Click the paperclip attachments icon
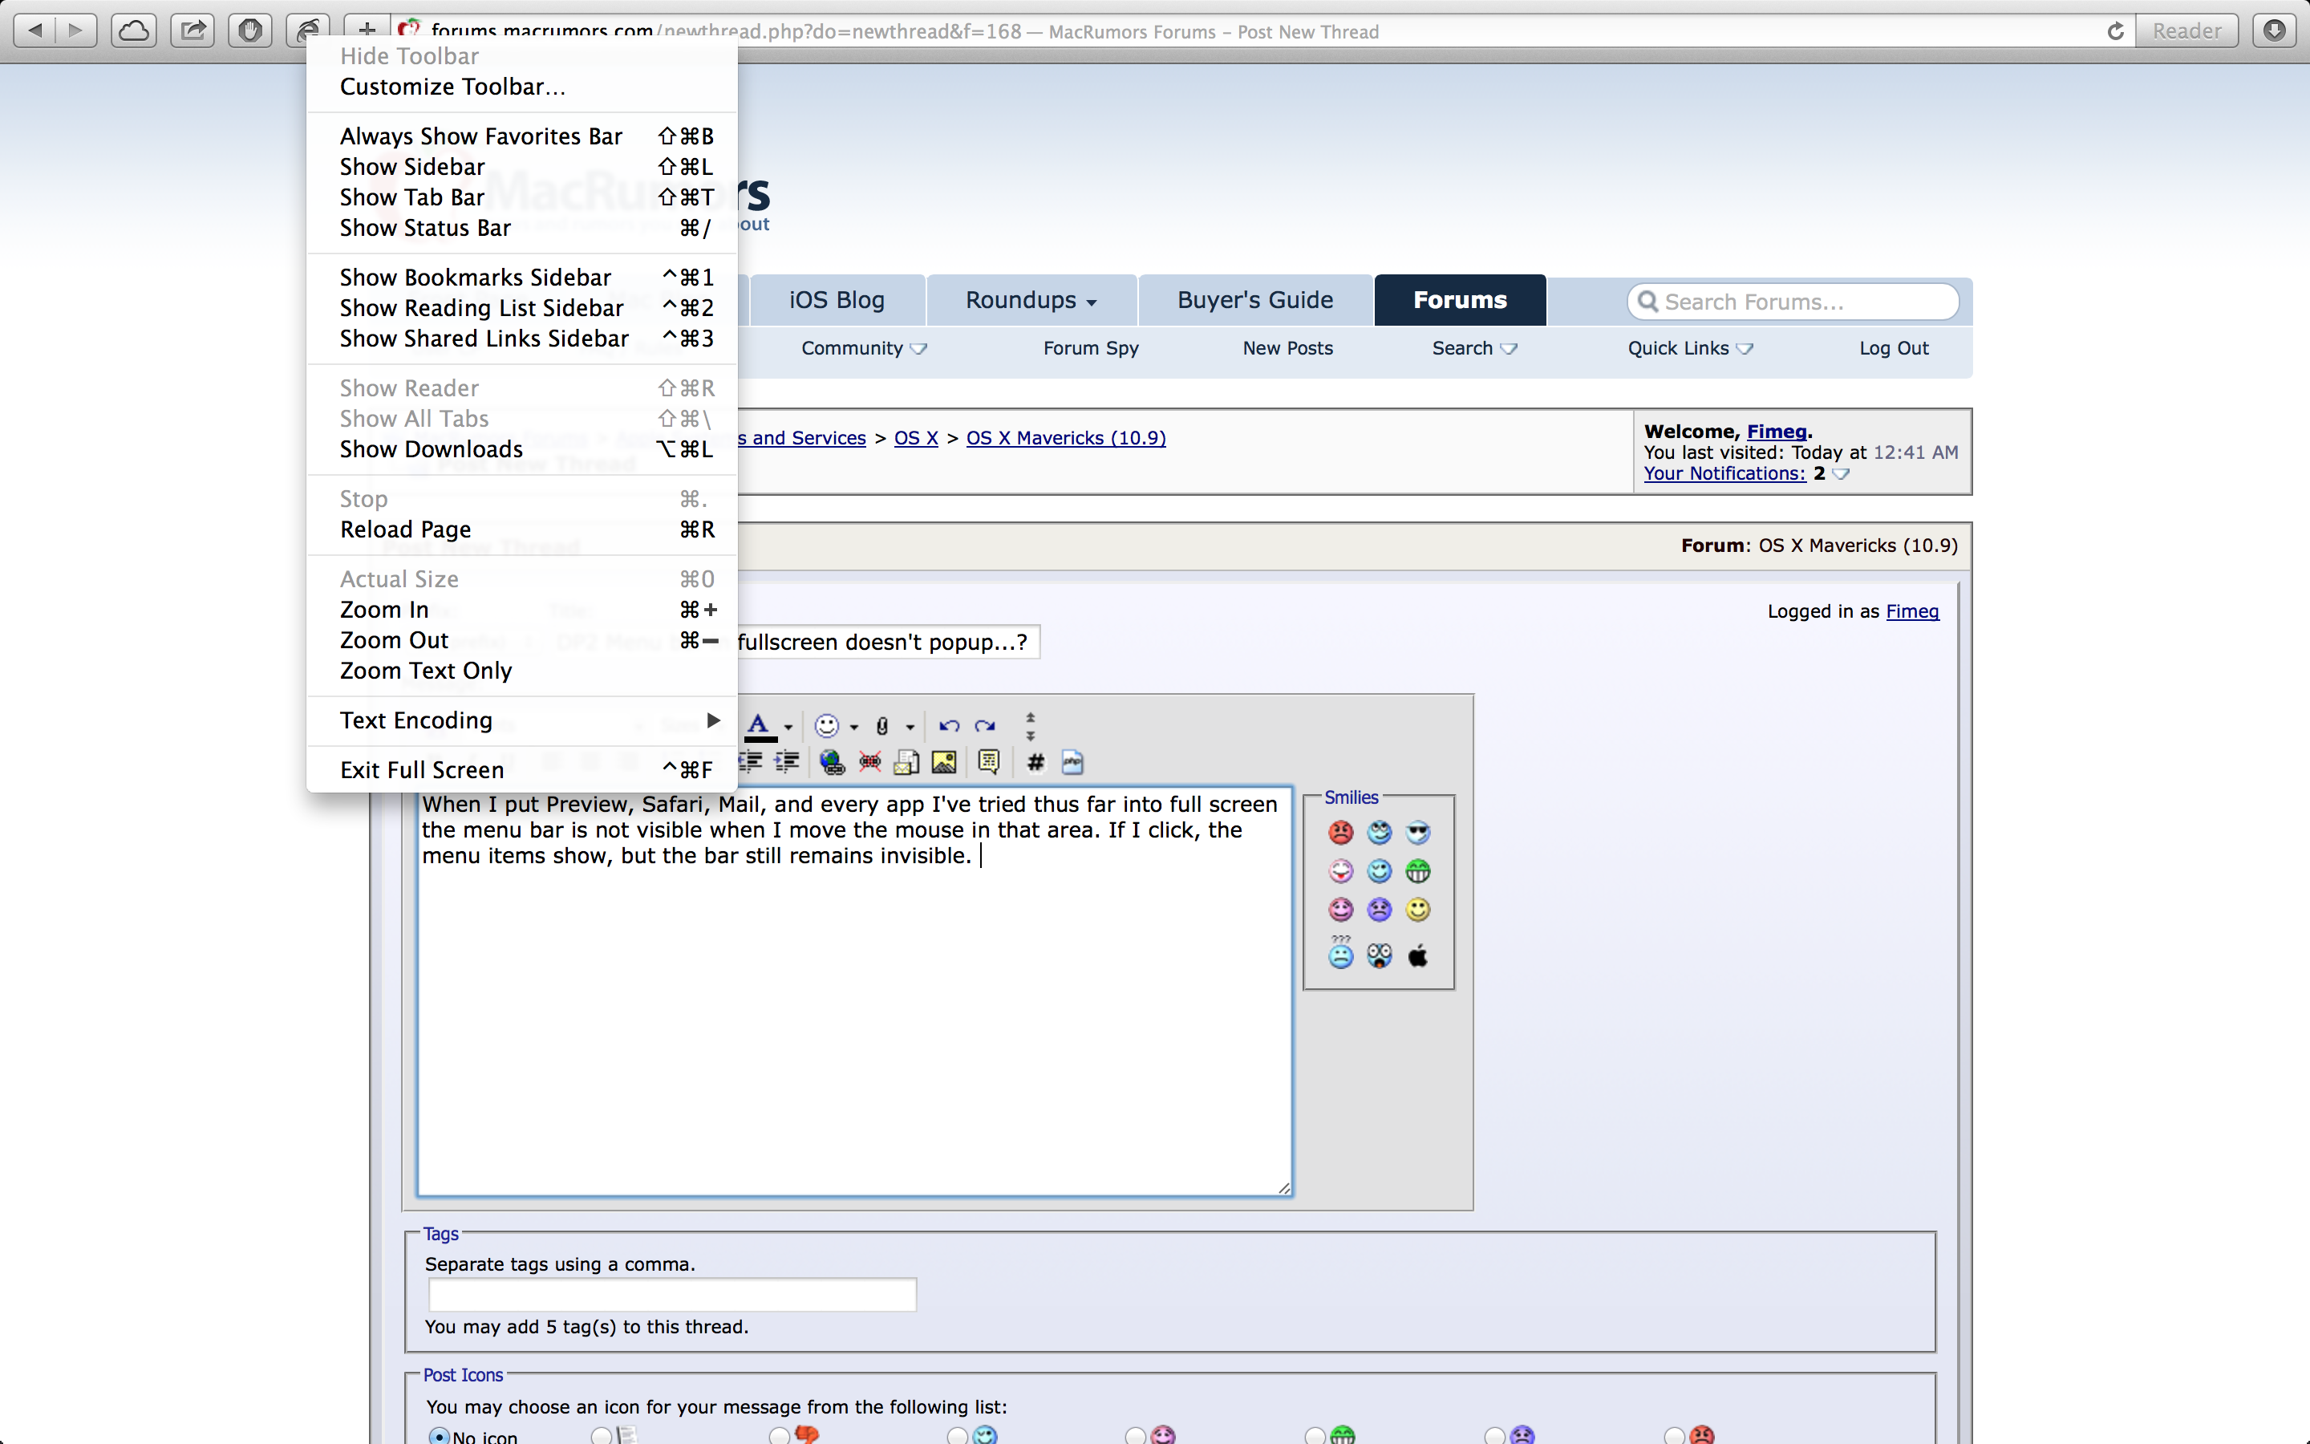2310x1444 pixels. [882, 727]
